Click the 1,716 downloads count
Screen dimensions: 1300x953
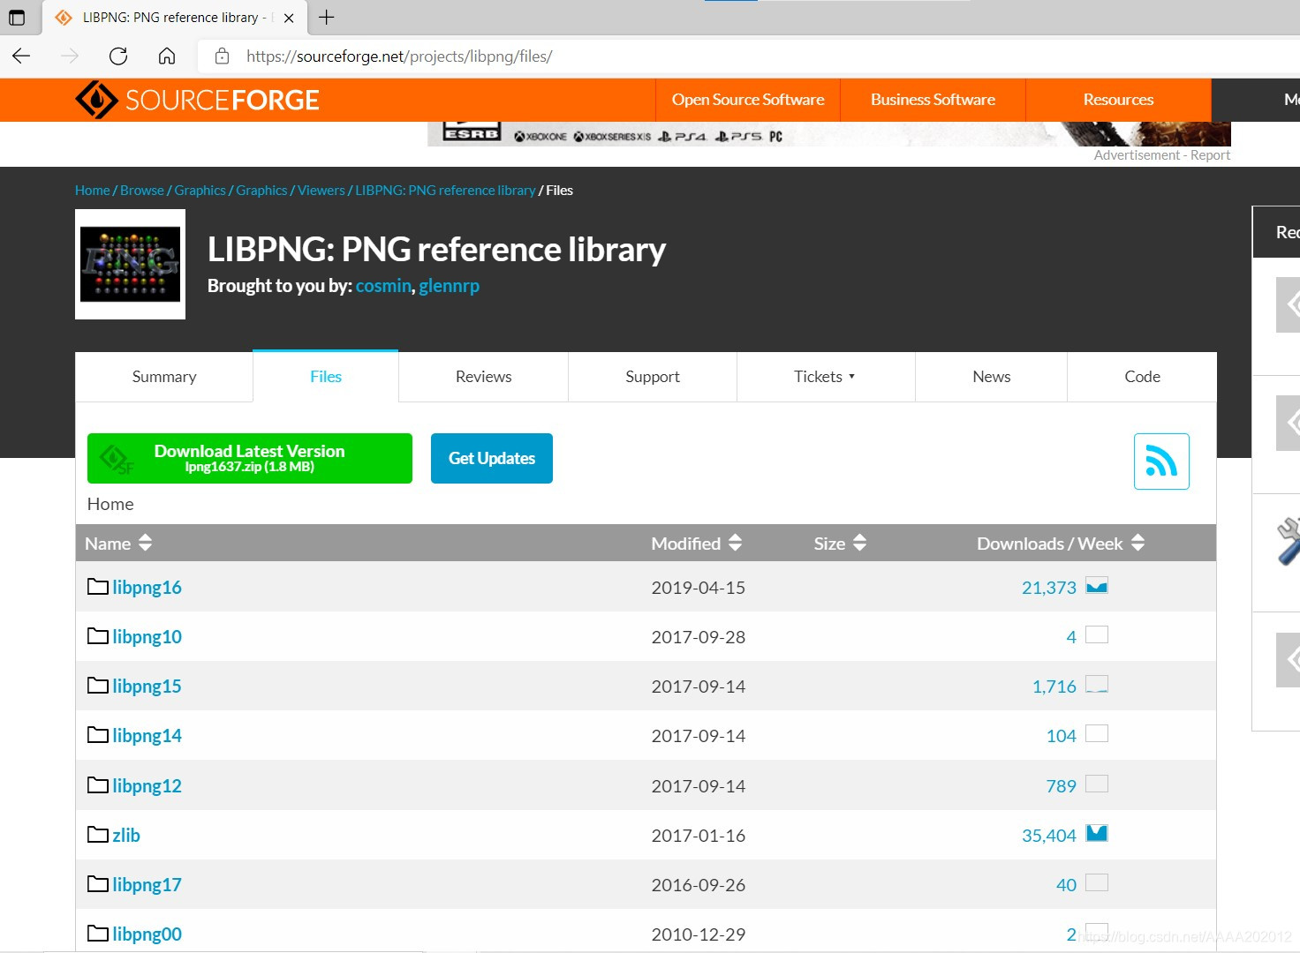click(x=1054, y=687)
